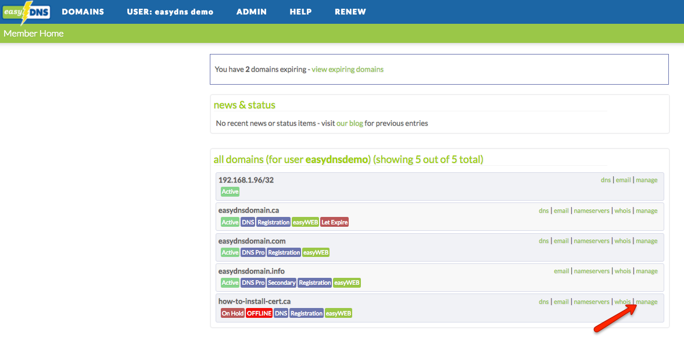Click Registration badge under easydnsdomain.ca
The image size is (684, 337).
tap(274, 222)
